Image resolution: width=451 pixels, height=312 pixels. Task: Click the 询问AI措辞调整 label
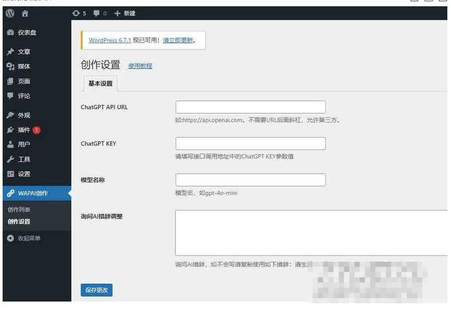click(102, 216)
